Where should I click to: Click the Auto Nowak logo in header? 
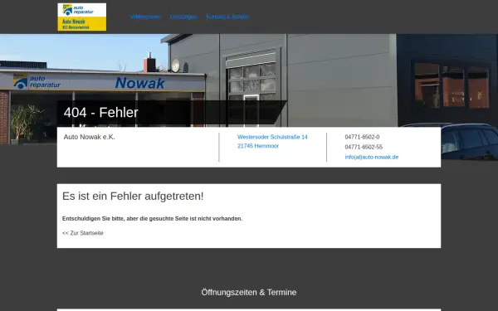pos(82,17)
